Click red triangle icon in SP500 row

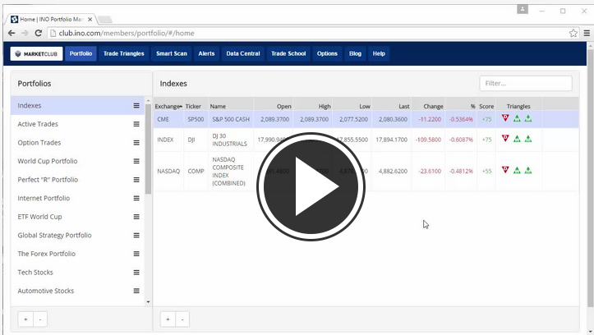tap(505, 118)
